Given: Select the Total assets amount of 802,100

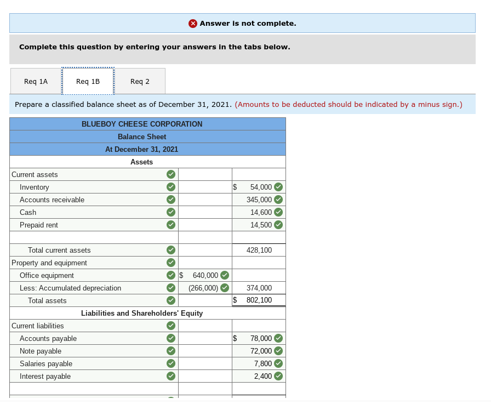Looking at the screenshot, I should click(x=258, y=300).
